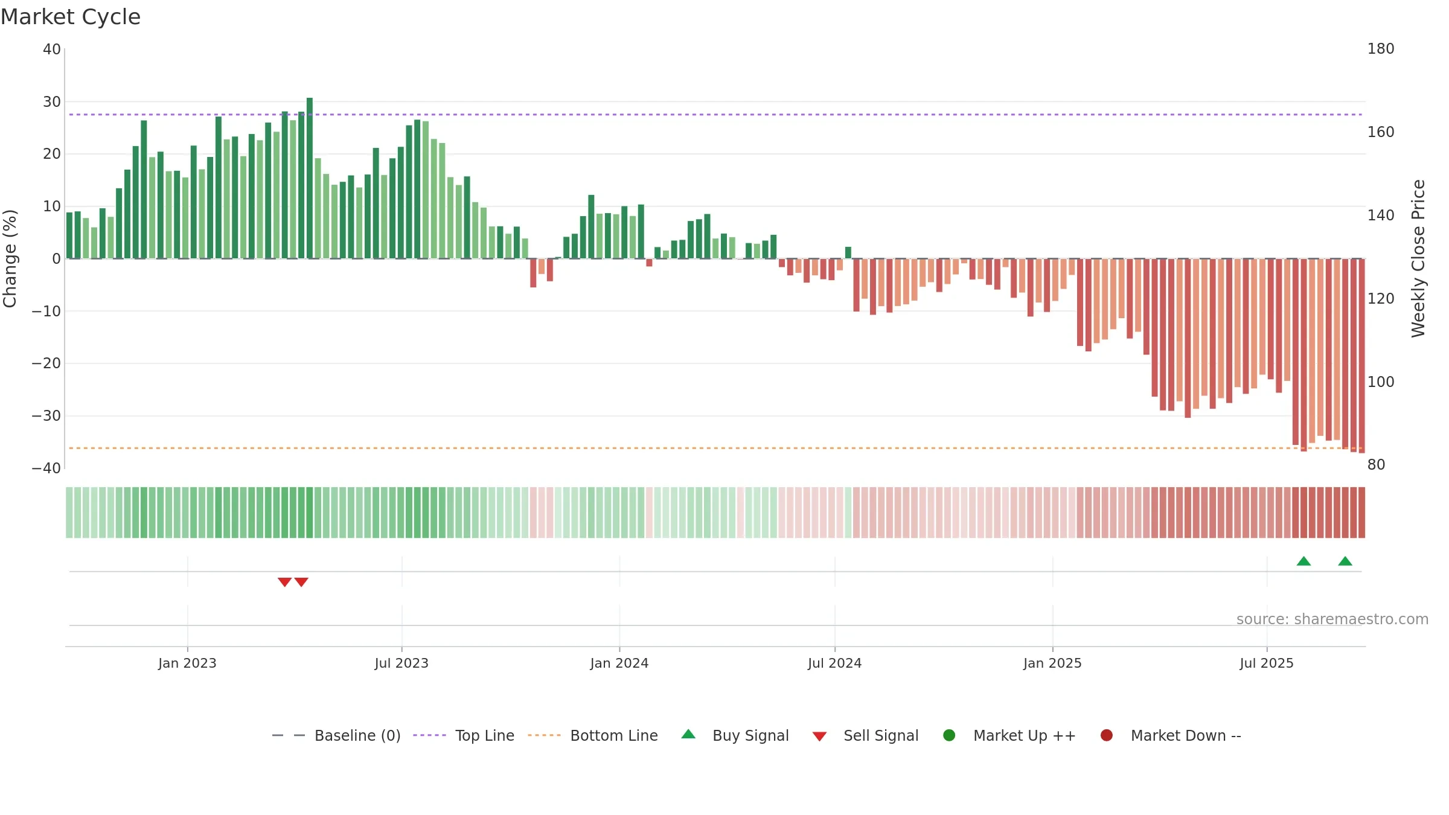Click the gray dashed Baseline legend sample
This screenshot has height=815, width=1449.
pyautogui.click(x=289, y=735)
